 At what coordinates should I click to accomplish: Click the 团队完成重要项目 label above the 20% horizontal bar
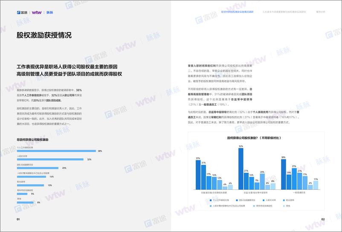25,165
